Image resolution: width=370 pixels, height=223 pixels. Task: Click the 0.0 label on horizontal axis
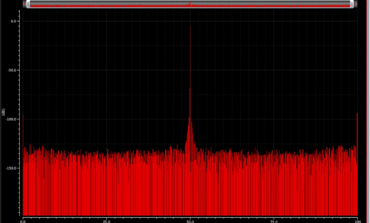23,222
